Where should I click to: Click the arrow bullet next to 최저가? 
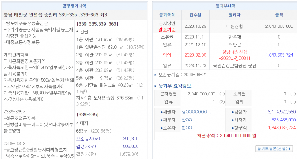(x=232, y=120)
